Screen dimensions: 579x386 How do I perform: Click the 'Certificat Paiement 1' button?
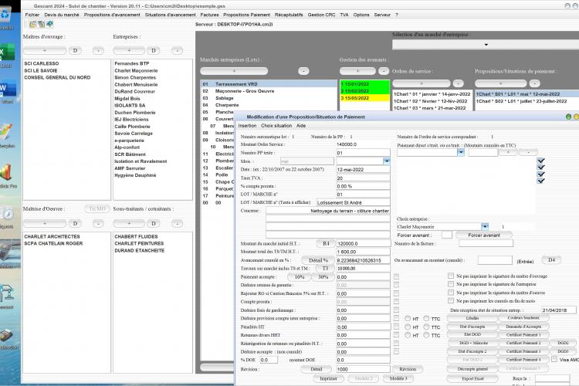pos(523,334)
